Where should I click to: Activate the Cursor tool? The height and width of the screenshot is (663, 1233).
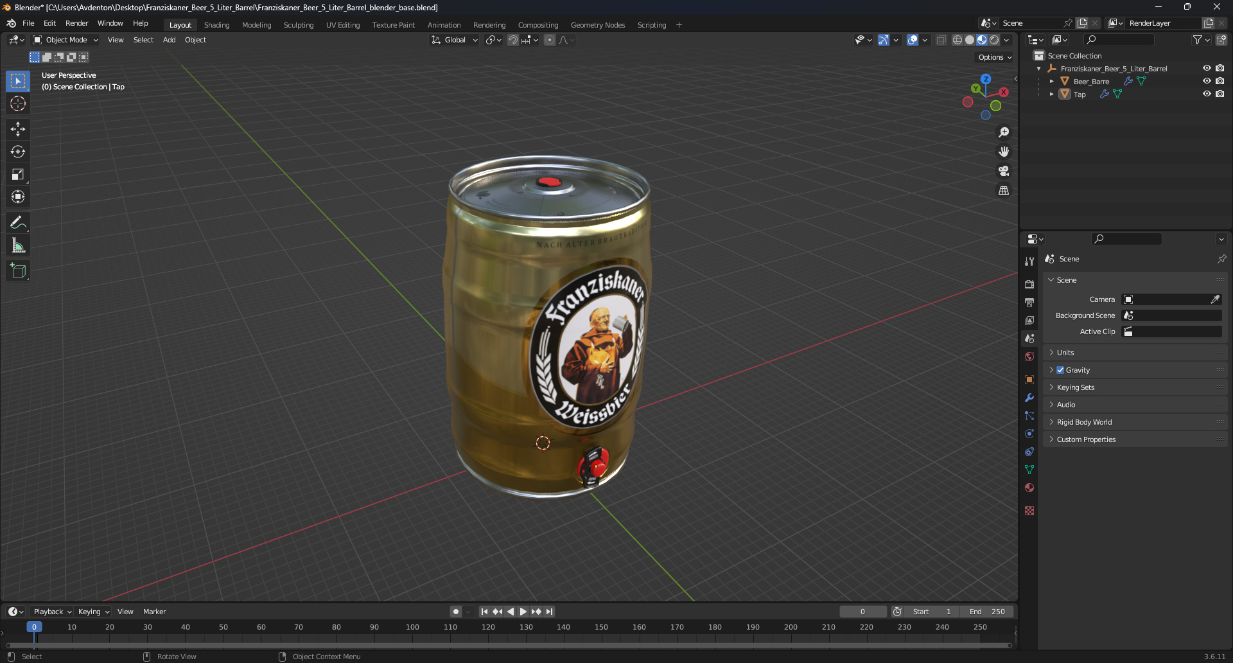pyautogui.click(x=18, y=103)
